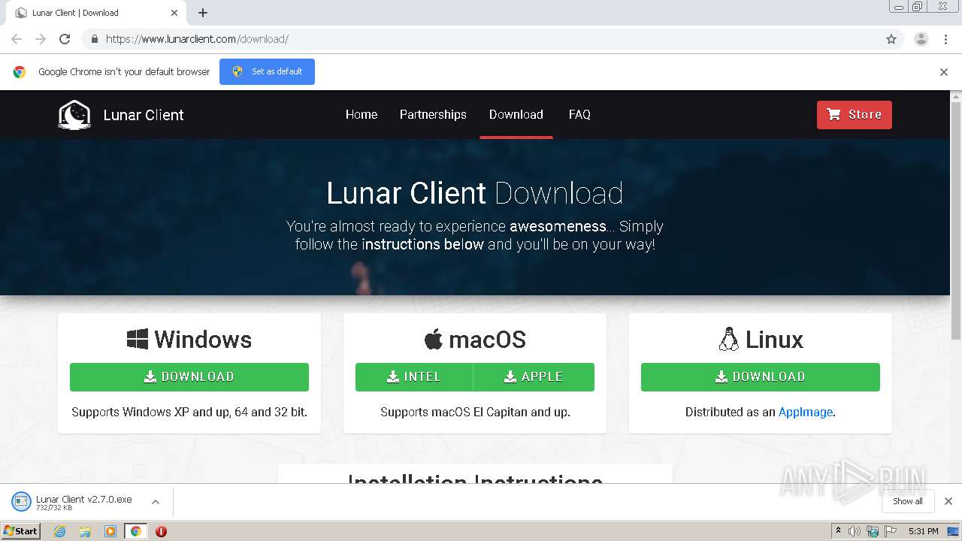Open the network tray icon
Viewport: 962px width, 541px height.
[x=873, y=531]
